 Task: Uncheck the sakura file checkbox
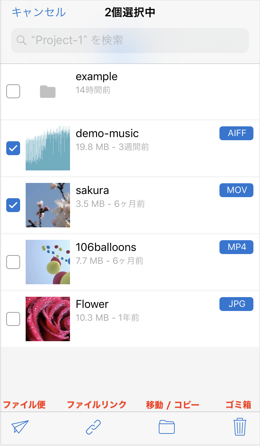point(13,205)
